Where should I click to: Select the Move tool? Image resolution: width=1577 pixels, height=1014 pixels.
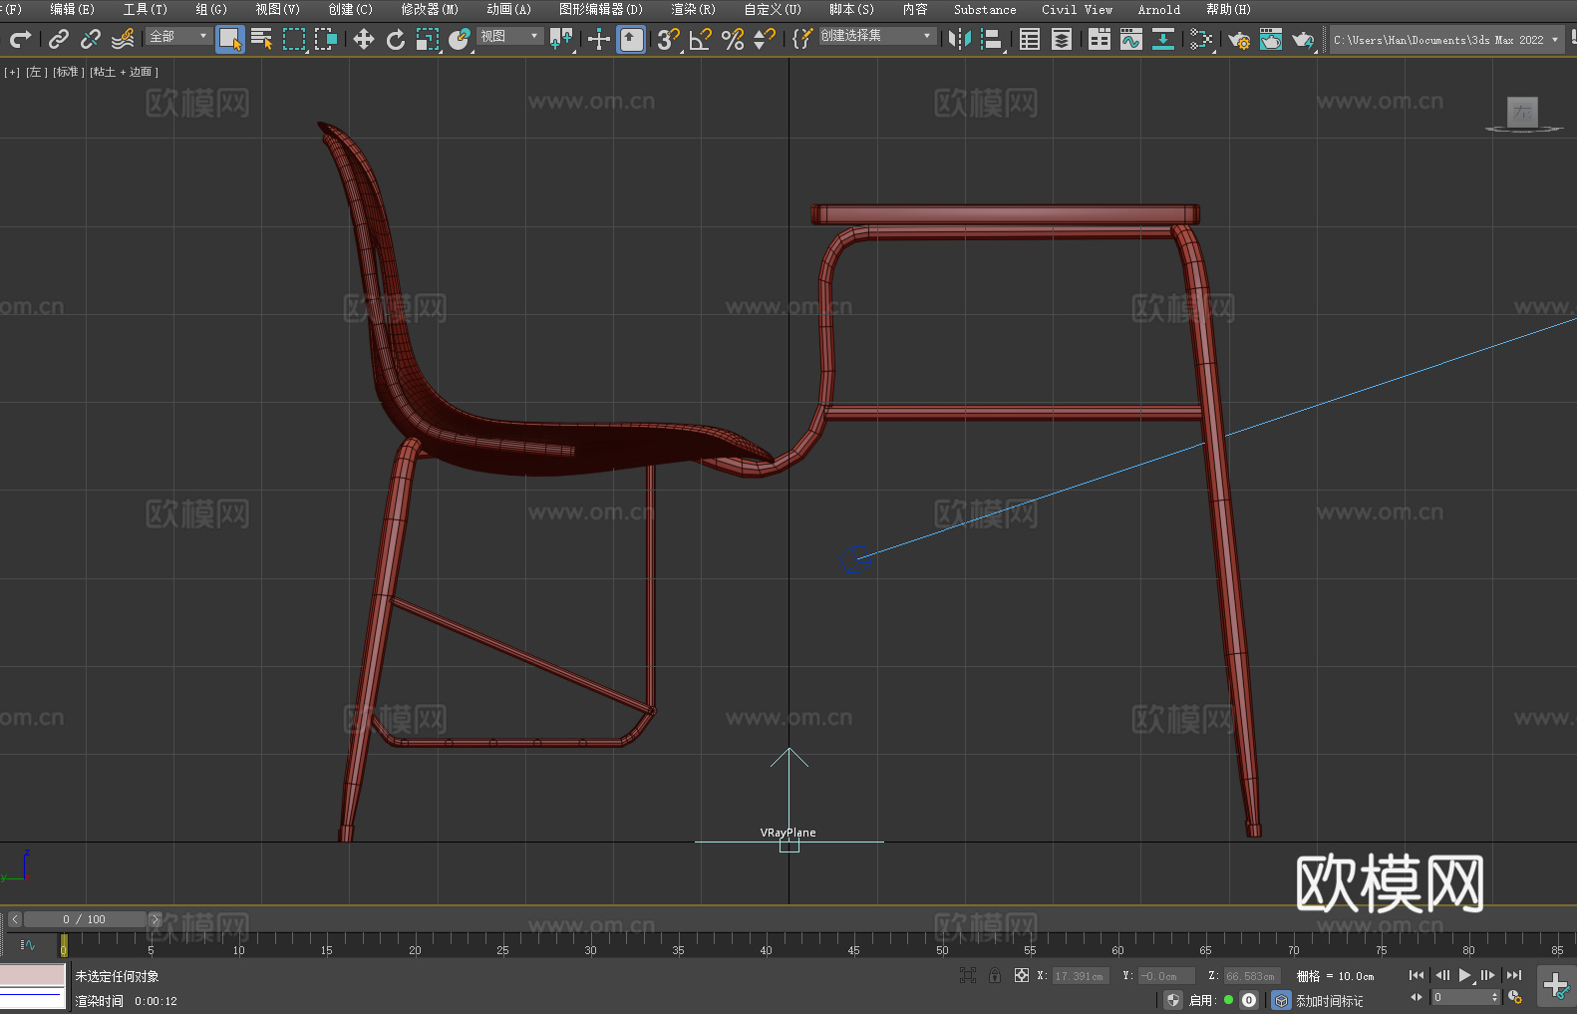tap(364, 39)
